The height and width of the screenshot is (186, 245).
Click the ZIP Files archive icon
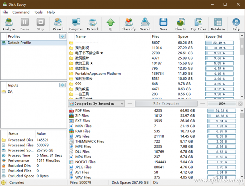pyautogui.click(x=71, y=116)
